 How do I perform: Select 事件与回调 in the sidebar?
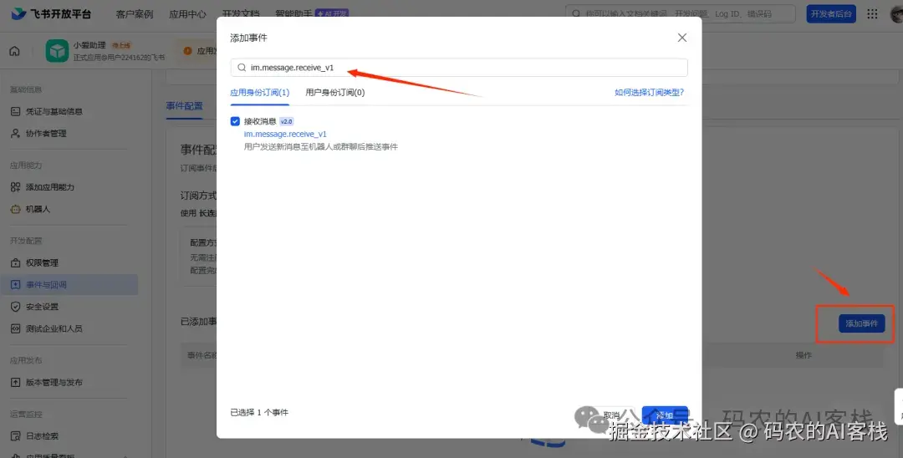(x=69, y=285)
